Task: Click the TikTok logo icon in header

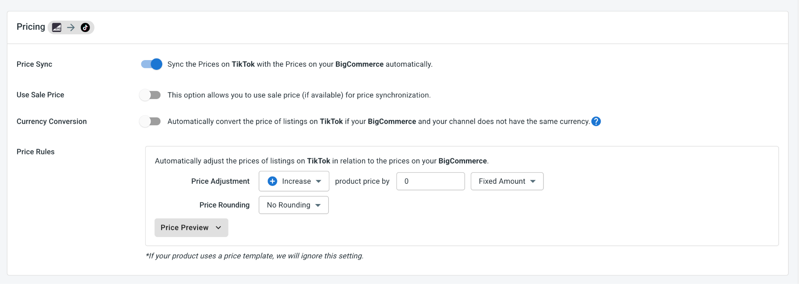Action: pyautogui.click(x=85, y=27)
